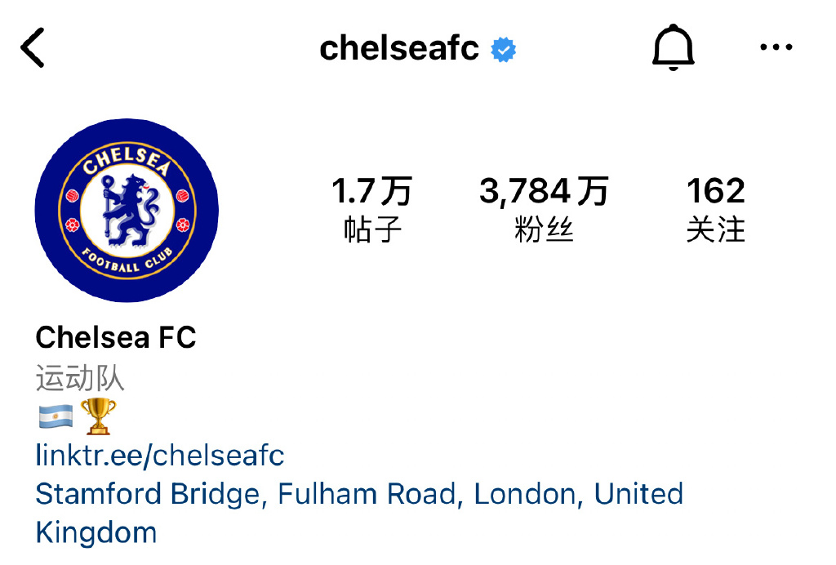Go back using the left arrow
836x565 pixels.
[33, 48]
